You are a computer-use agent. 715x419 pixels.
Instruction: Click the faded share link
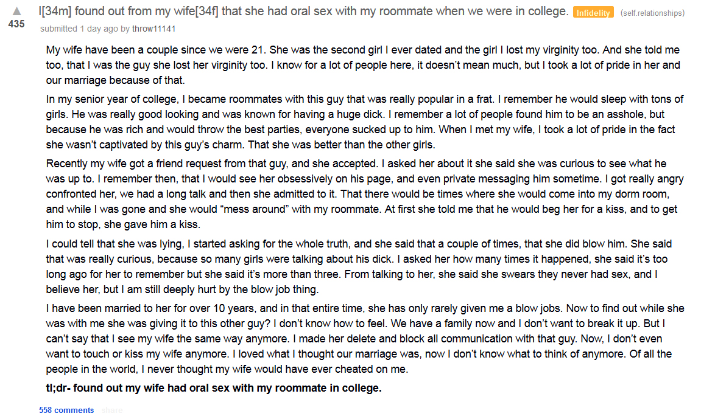point(112,410)
